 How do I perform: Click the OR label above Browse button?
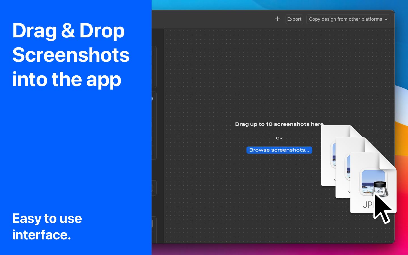click(279, 138)
